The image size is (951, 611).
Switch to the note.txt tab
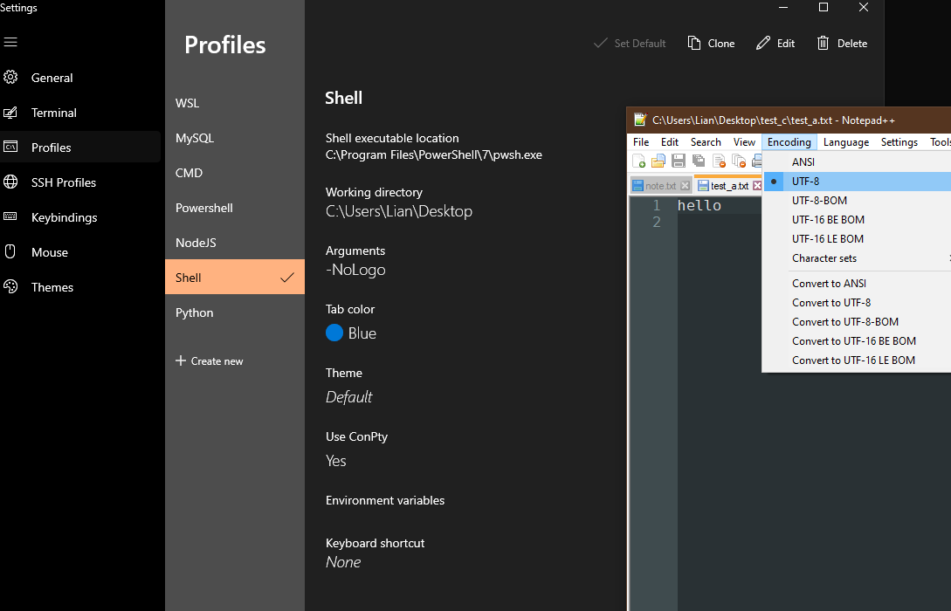[659, 186]
